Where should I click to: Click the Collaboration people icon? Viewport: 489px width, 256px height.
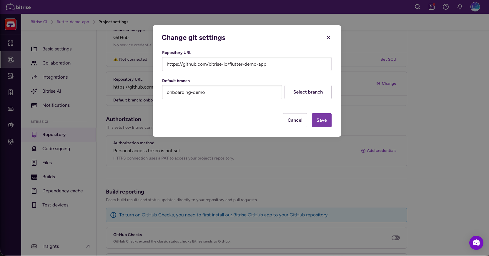tap(34, 63)
